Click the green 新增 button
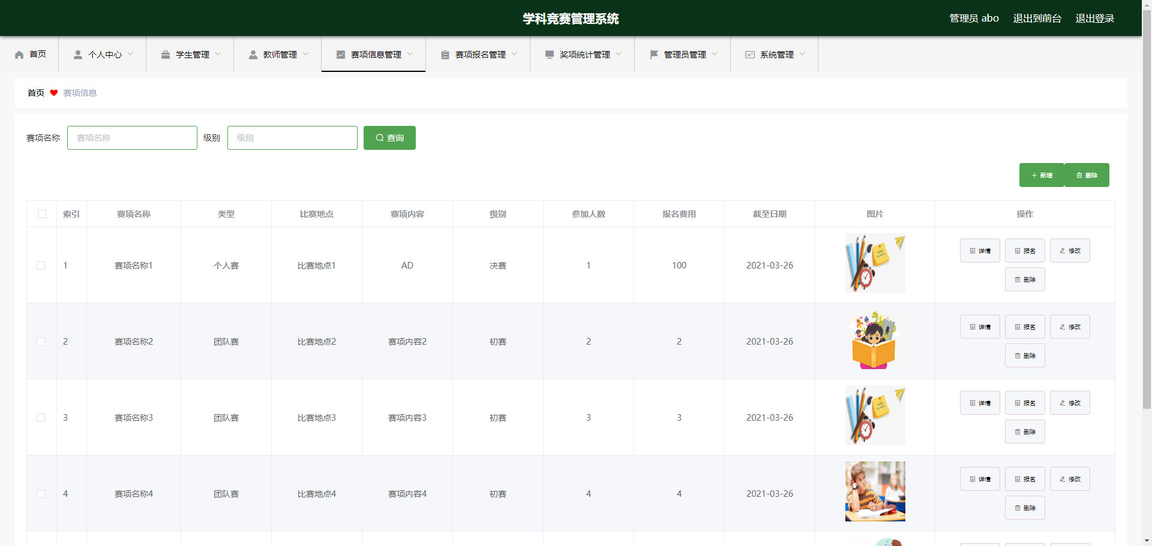1152x546 pixels. click(1042, 175)
